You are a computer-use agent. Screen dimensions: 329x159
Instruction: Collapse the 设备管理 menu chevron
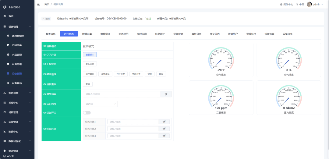(30, 26)
